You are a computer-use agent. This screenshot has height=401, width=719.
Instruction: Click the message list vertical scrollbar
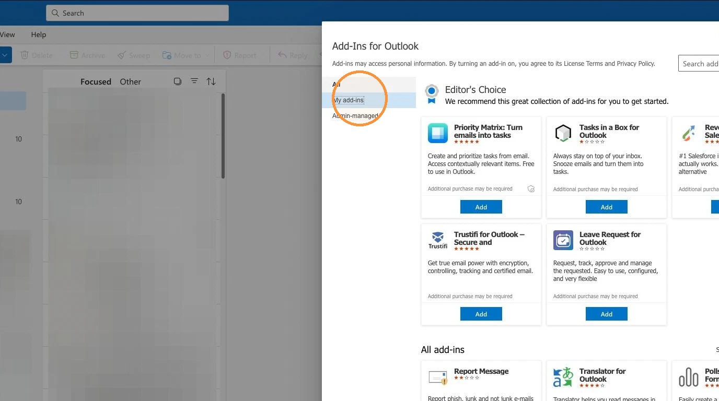(x=223, y=136)
